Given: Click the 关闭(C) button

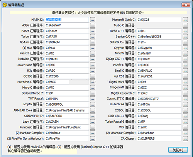Looking at the screenshot, I should [178, 150].
